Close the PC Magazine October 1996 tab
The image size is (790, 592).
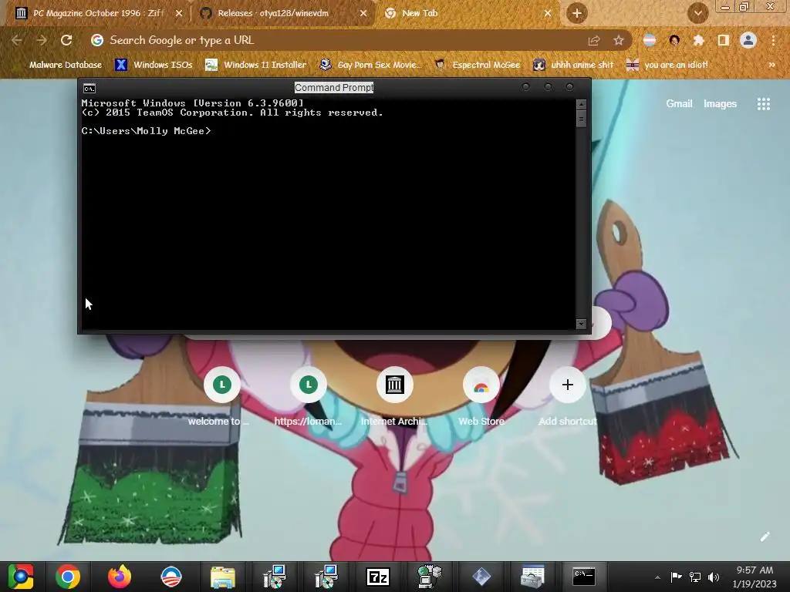(x=179, y=14)
